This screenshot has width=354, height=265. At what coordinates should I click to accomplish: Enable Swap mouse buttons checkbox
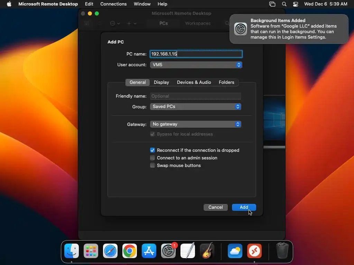pyautogui.click(x=152, y=165)
